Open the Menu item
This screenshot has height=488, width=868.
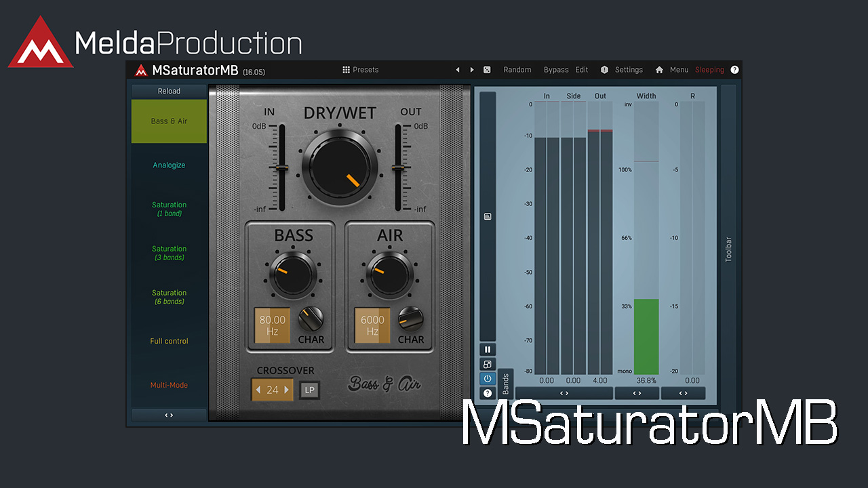pyautogui.click(x=679, y=70)
